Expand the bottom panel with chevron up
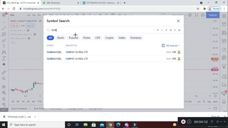 209,108
